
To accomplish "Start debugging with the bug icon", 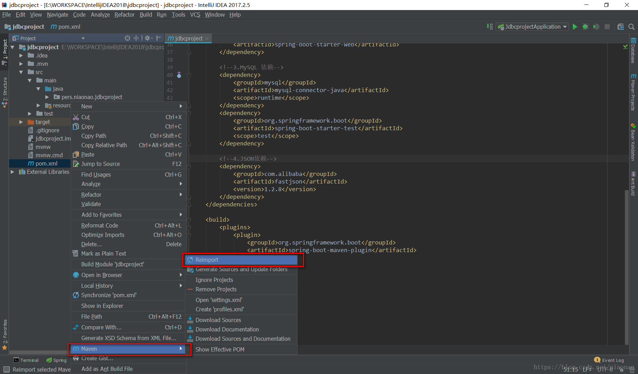I will tap(586, 27).
